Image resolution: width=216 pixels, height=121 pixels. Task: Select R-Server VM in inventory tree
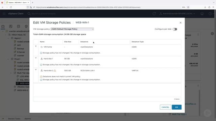coord(21,52)
